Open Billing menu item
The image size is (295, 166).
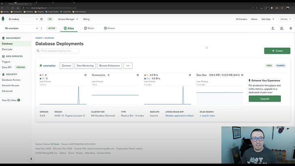(86, 19)
